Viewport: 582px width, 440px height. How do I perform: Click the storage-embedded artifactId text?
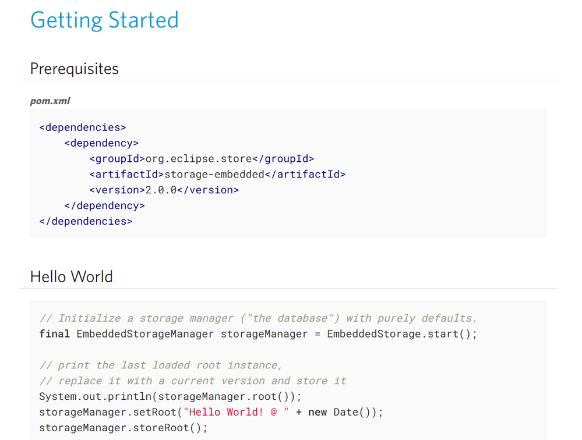coord(214,174)
